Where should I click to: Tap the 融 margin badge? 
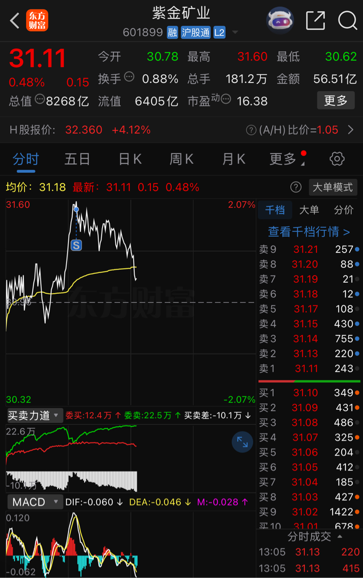[173, 33]
